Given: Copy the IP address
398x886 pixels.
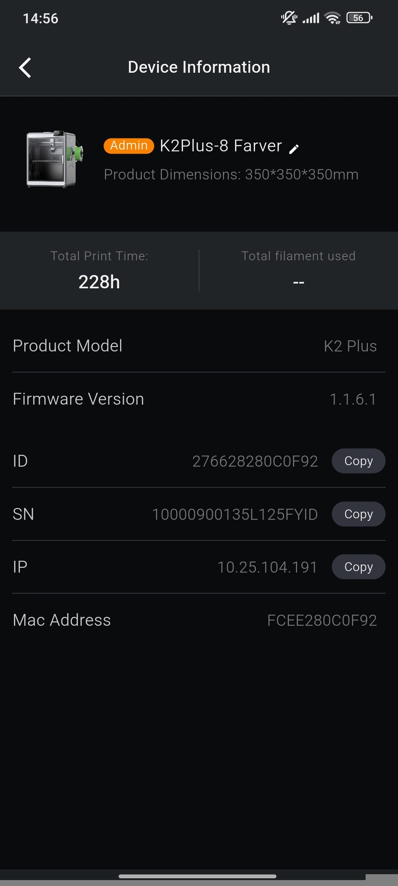Looking at the screenshot, I should coord(358,567).
